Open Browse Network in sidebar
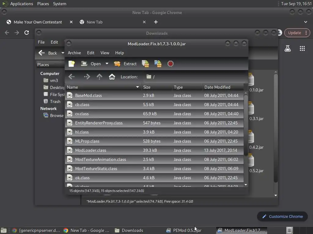The image size is (313, 234). click(54, 115)
